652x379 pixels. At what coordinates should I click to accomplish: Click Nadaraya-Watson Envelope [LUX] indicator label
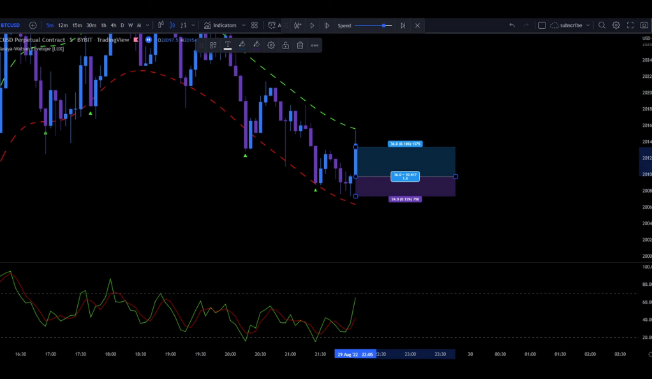(32, 48)
